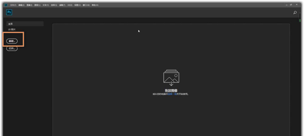Screen dimensions: 304x136
Task: Click the 选择一项 link
Action: click(172, 94)
